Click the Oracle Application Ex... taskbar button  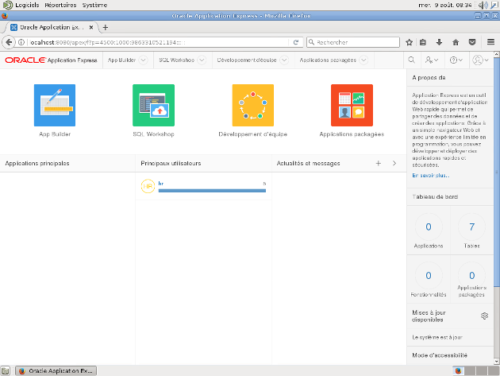(56, 370)
